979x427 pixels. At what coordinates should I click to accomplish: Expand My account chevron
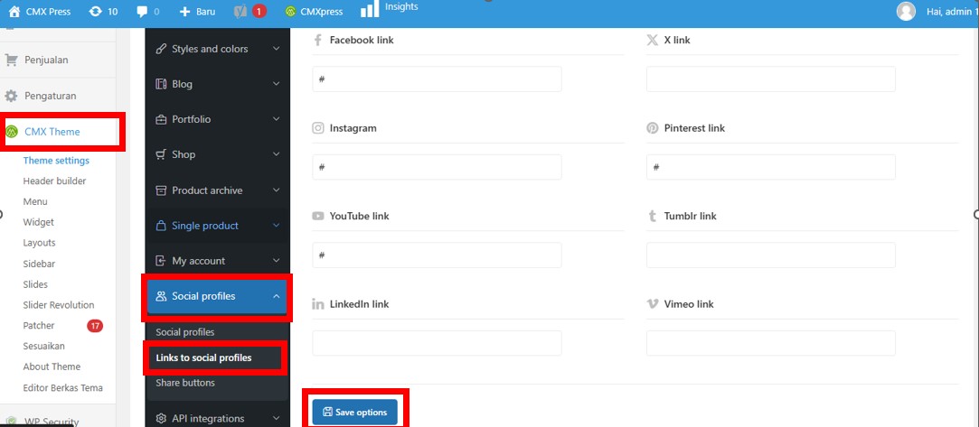click(277, 261)
